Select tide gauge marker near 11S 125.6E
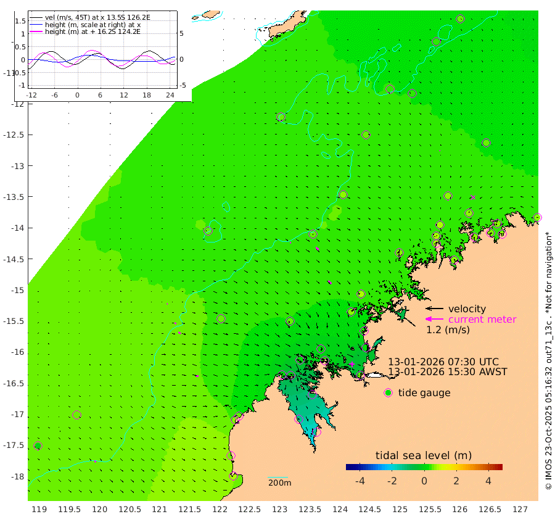This screenshot has height=522, width=555. [x=436, y=42]
